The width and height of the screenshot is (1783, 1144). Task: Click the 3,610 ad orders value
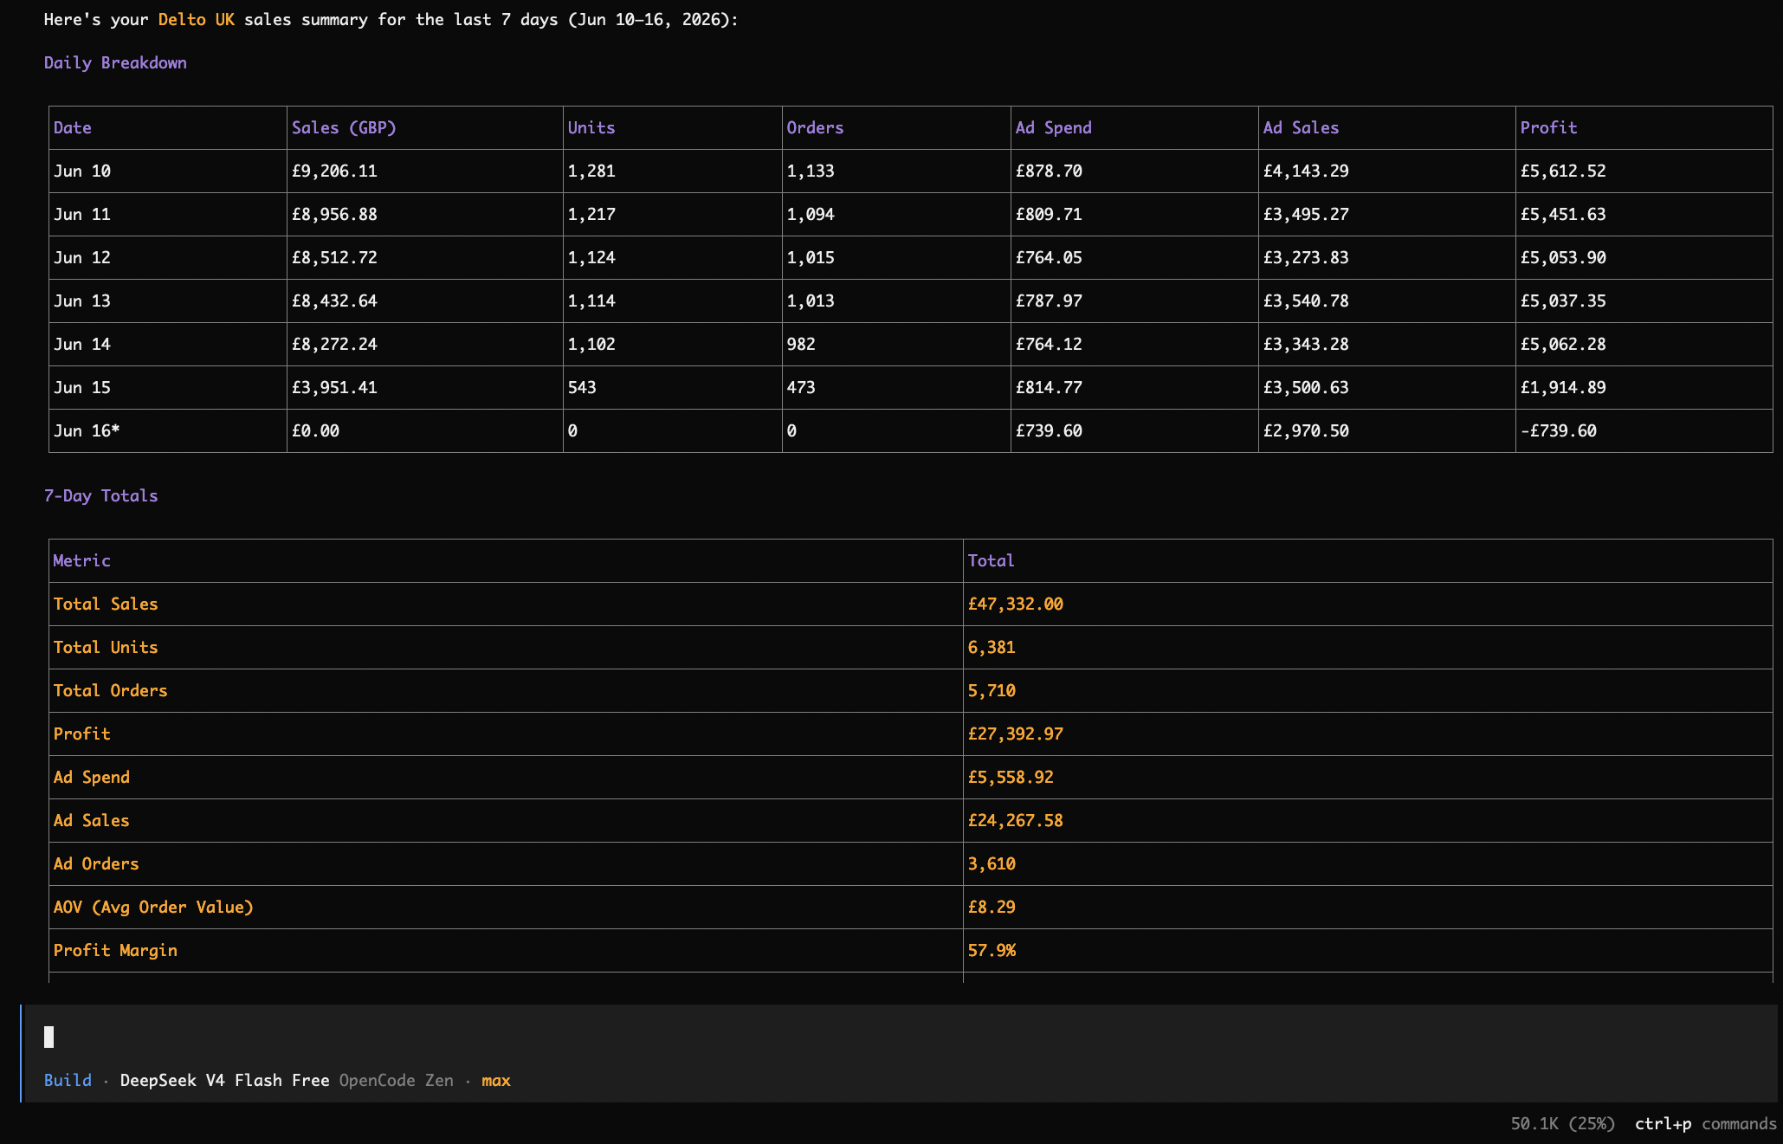(x=992, y=863)
